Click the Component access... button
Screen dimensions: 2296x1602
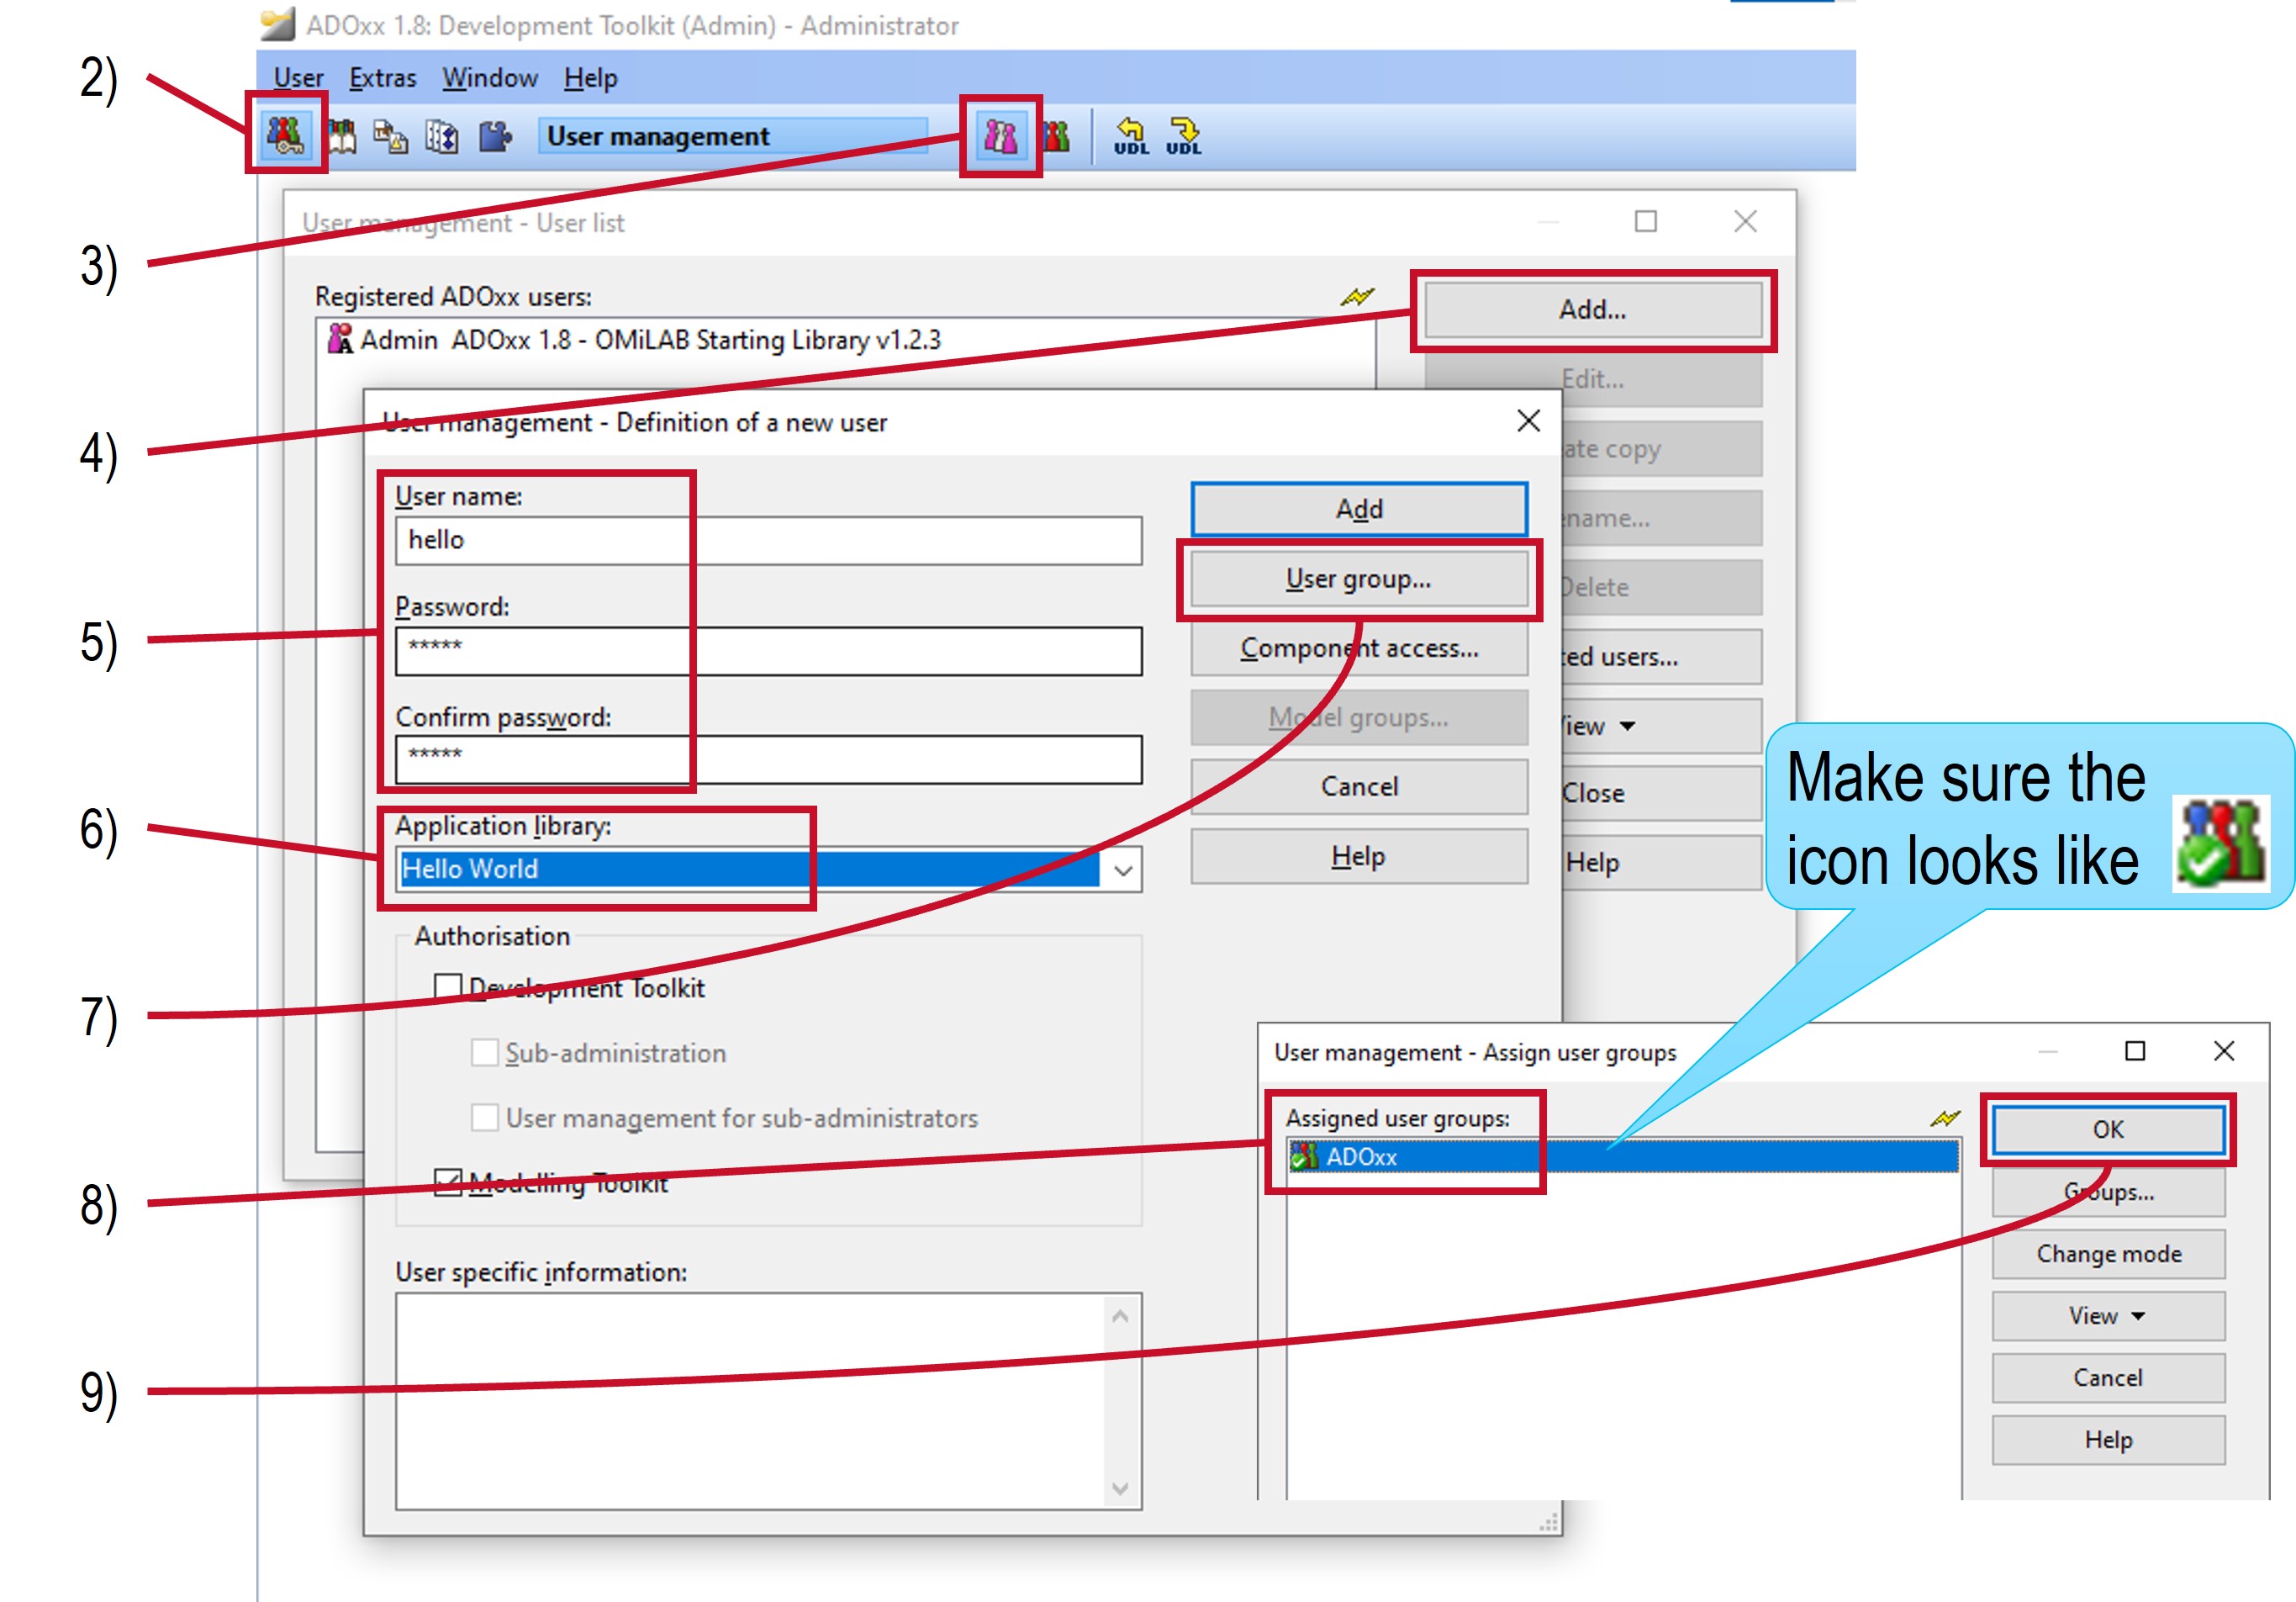(1359, 648)
